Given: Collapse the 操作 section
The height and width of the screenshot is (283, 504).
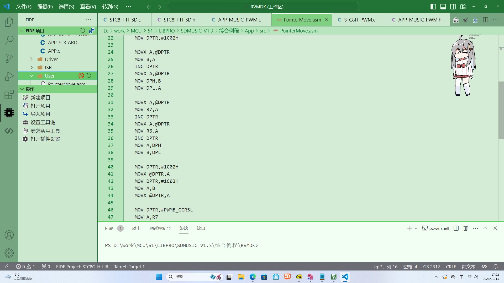Looking at the screenshot, I should pyautogui.click(x=22, y=89).
